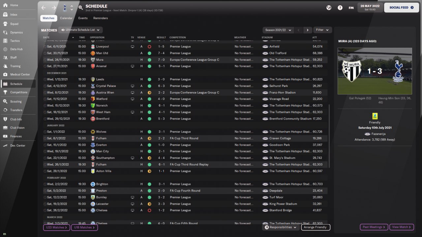Switch to the Reminders tab

pyautogui.click(x=101, y=18)
